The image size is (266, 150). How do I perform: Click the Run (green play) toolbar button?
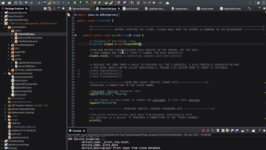click(75, 2)
